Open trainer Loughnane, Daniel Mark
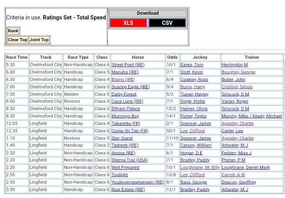 246,167
